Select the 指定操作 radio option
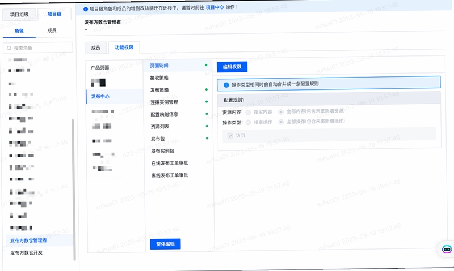This screenshot has height=271, width=454. coord(248,122)
